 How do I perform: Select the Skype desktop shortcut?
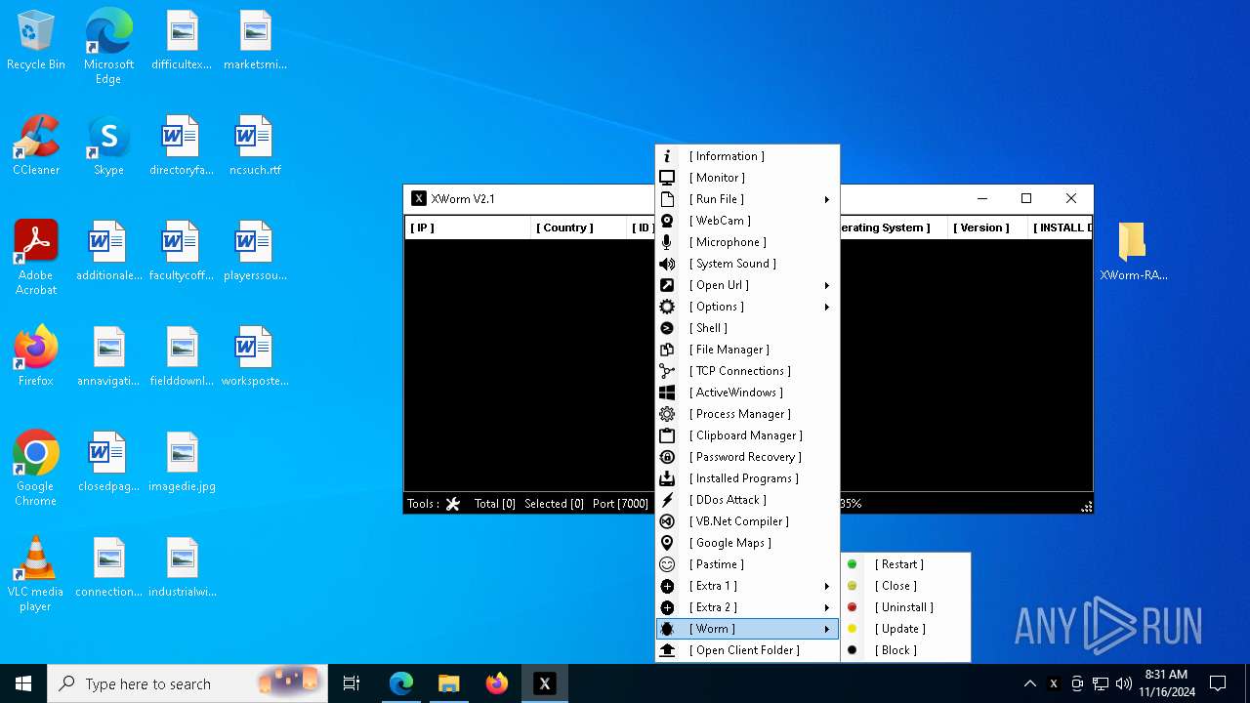[108, 145]
